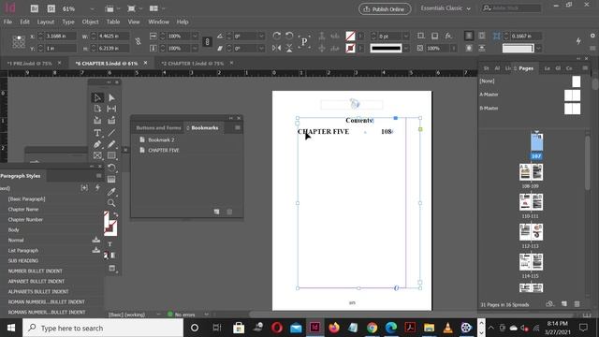Screen dimensions: 599x337
Task: Rotate the object 90 degrees counter-clockwise
Action: [x=289, y=36]
